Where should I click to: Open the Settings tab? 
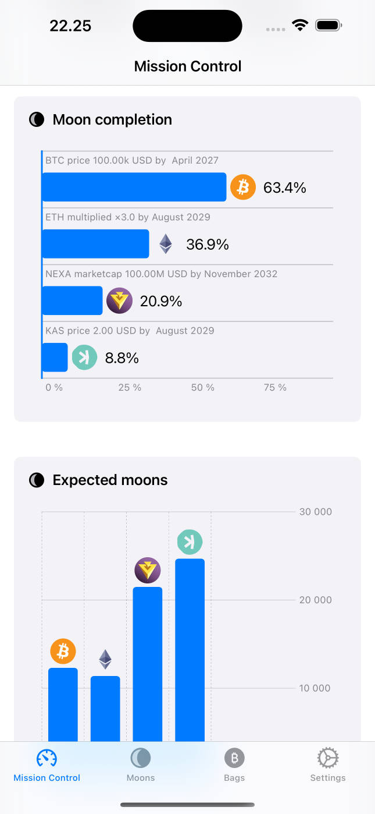(328, 765)
